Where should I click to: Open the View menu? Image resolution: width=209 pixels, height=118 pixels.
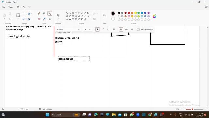point(10,7)
